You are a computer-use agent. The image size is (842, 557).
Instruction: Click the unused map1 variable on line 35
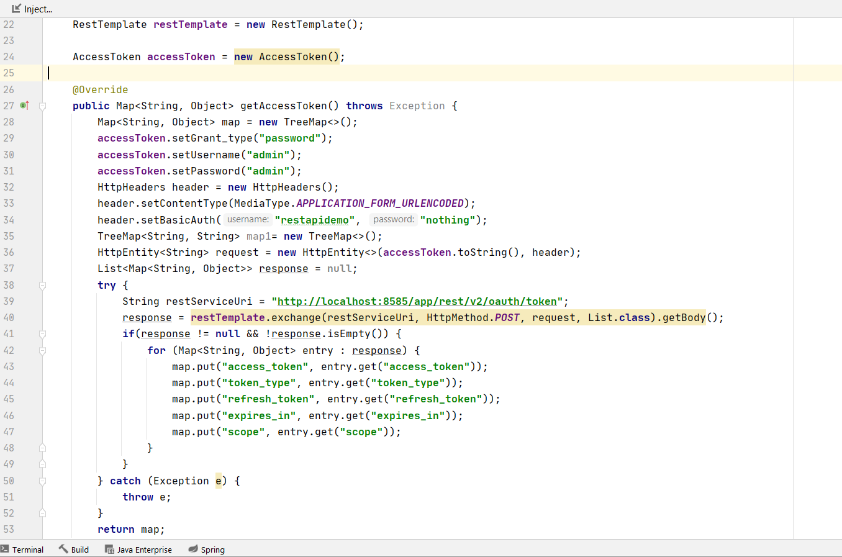click(x=259, y=236)
